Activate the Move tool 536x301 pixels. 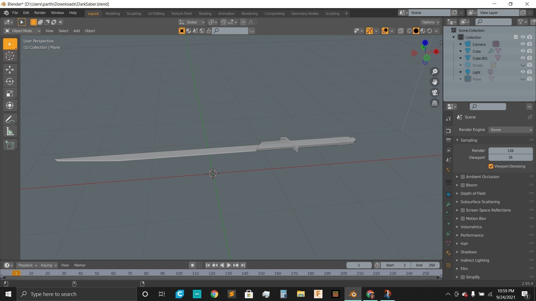(x=10, y=69)
